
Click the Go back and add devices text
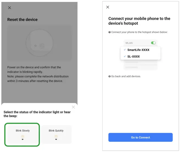[x=126, y=76]
